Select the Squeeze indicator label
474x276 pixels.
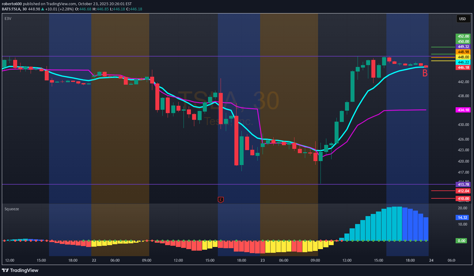coord(12,209)
